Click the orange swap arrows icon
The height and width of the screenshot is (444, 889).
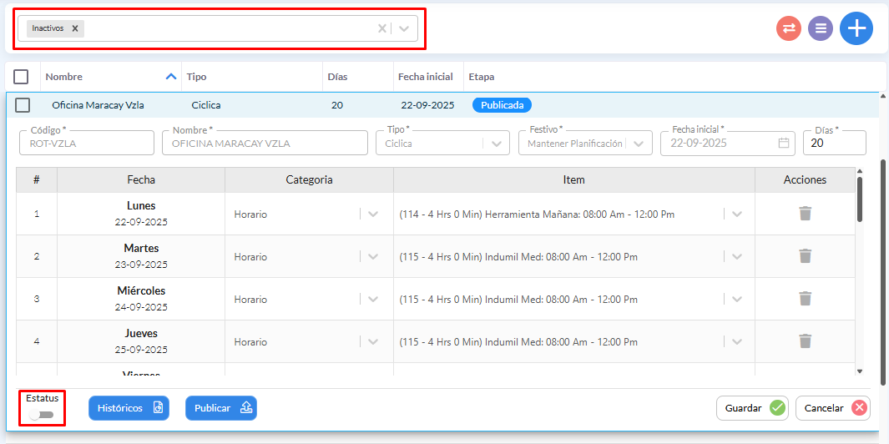pos(789,28)
